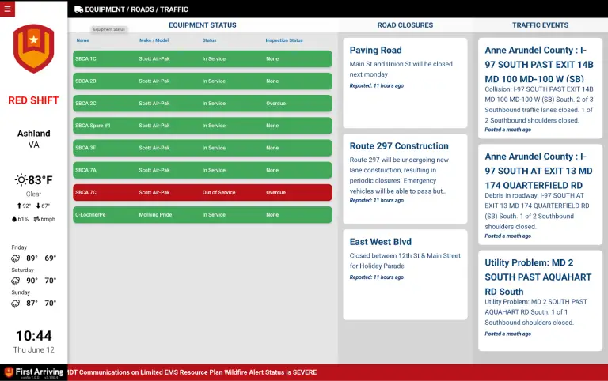The height and width of the screenshot is (381, 608).
Task: Click the wind speed icon
Action: pyautogui.click(x=36, y=219)
